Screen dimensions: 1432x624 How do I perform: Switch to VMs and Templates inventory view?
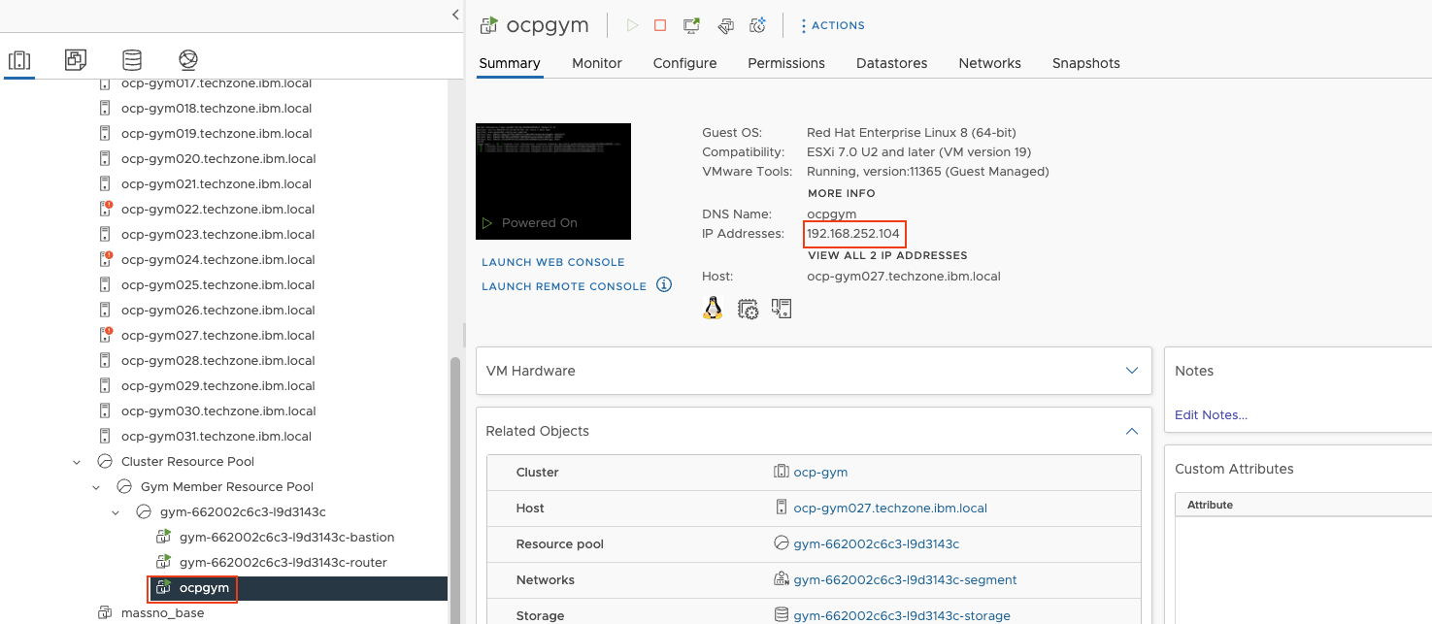(76, 60)
